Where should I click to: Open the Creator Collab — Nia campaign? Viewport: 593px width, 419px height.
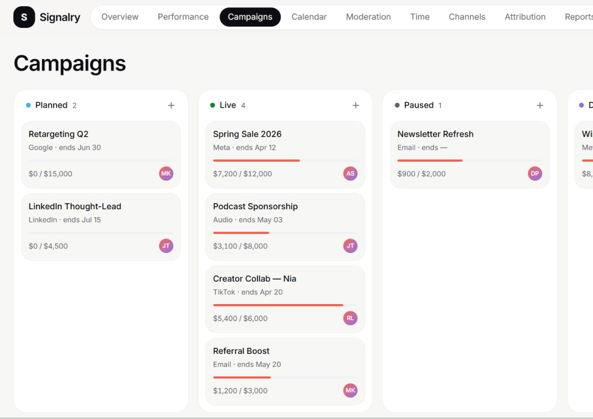point(285,299)
